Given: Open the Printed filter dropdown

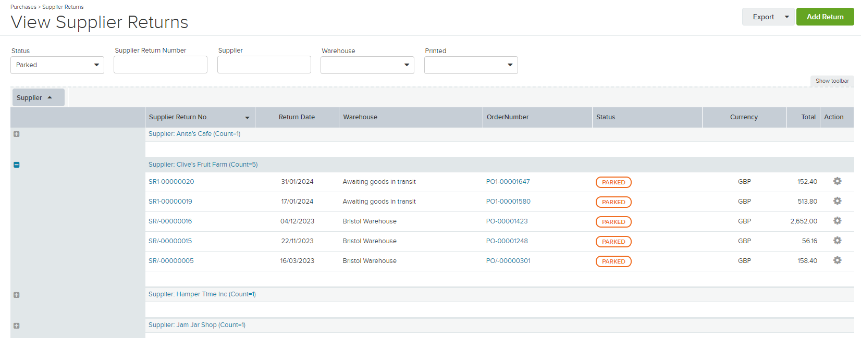Looking at the screenshot, I should coord(471,65).
